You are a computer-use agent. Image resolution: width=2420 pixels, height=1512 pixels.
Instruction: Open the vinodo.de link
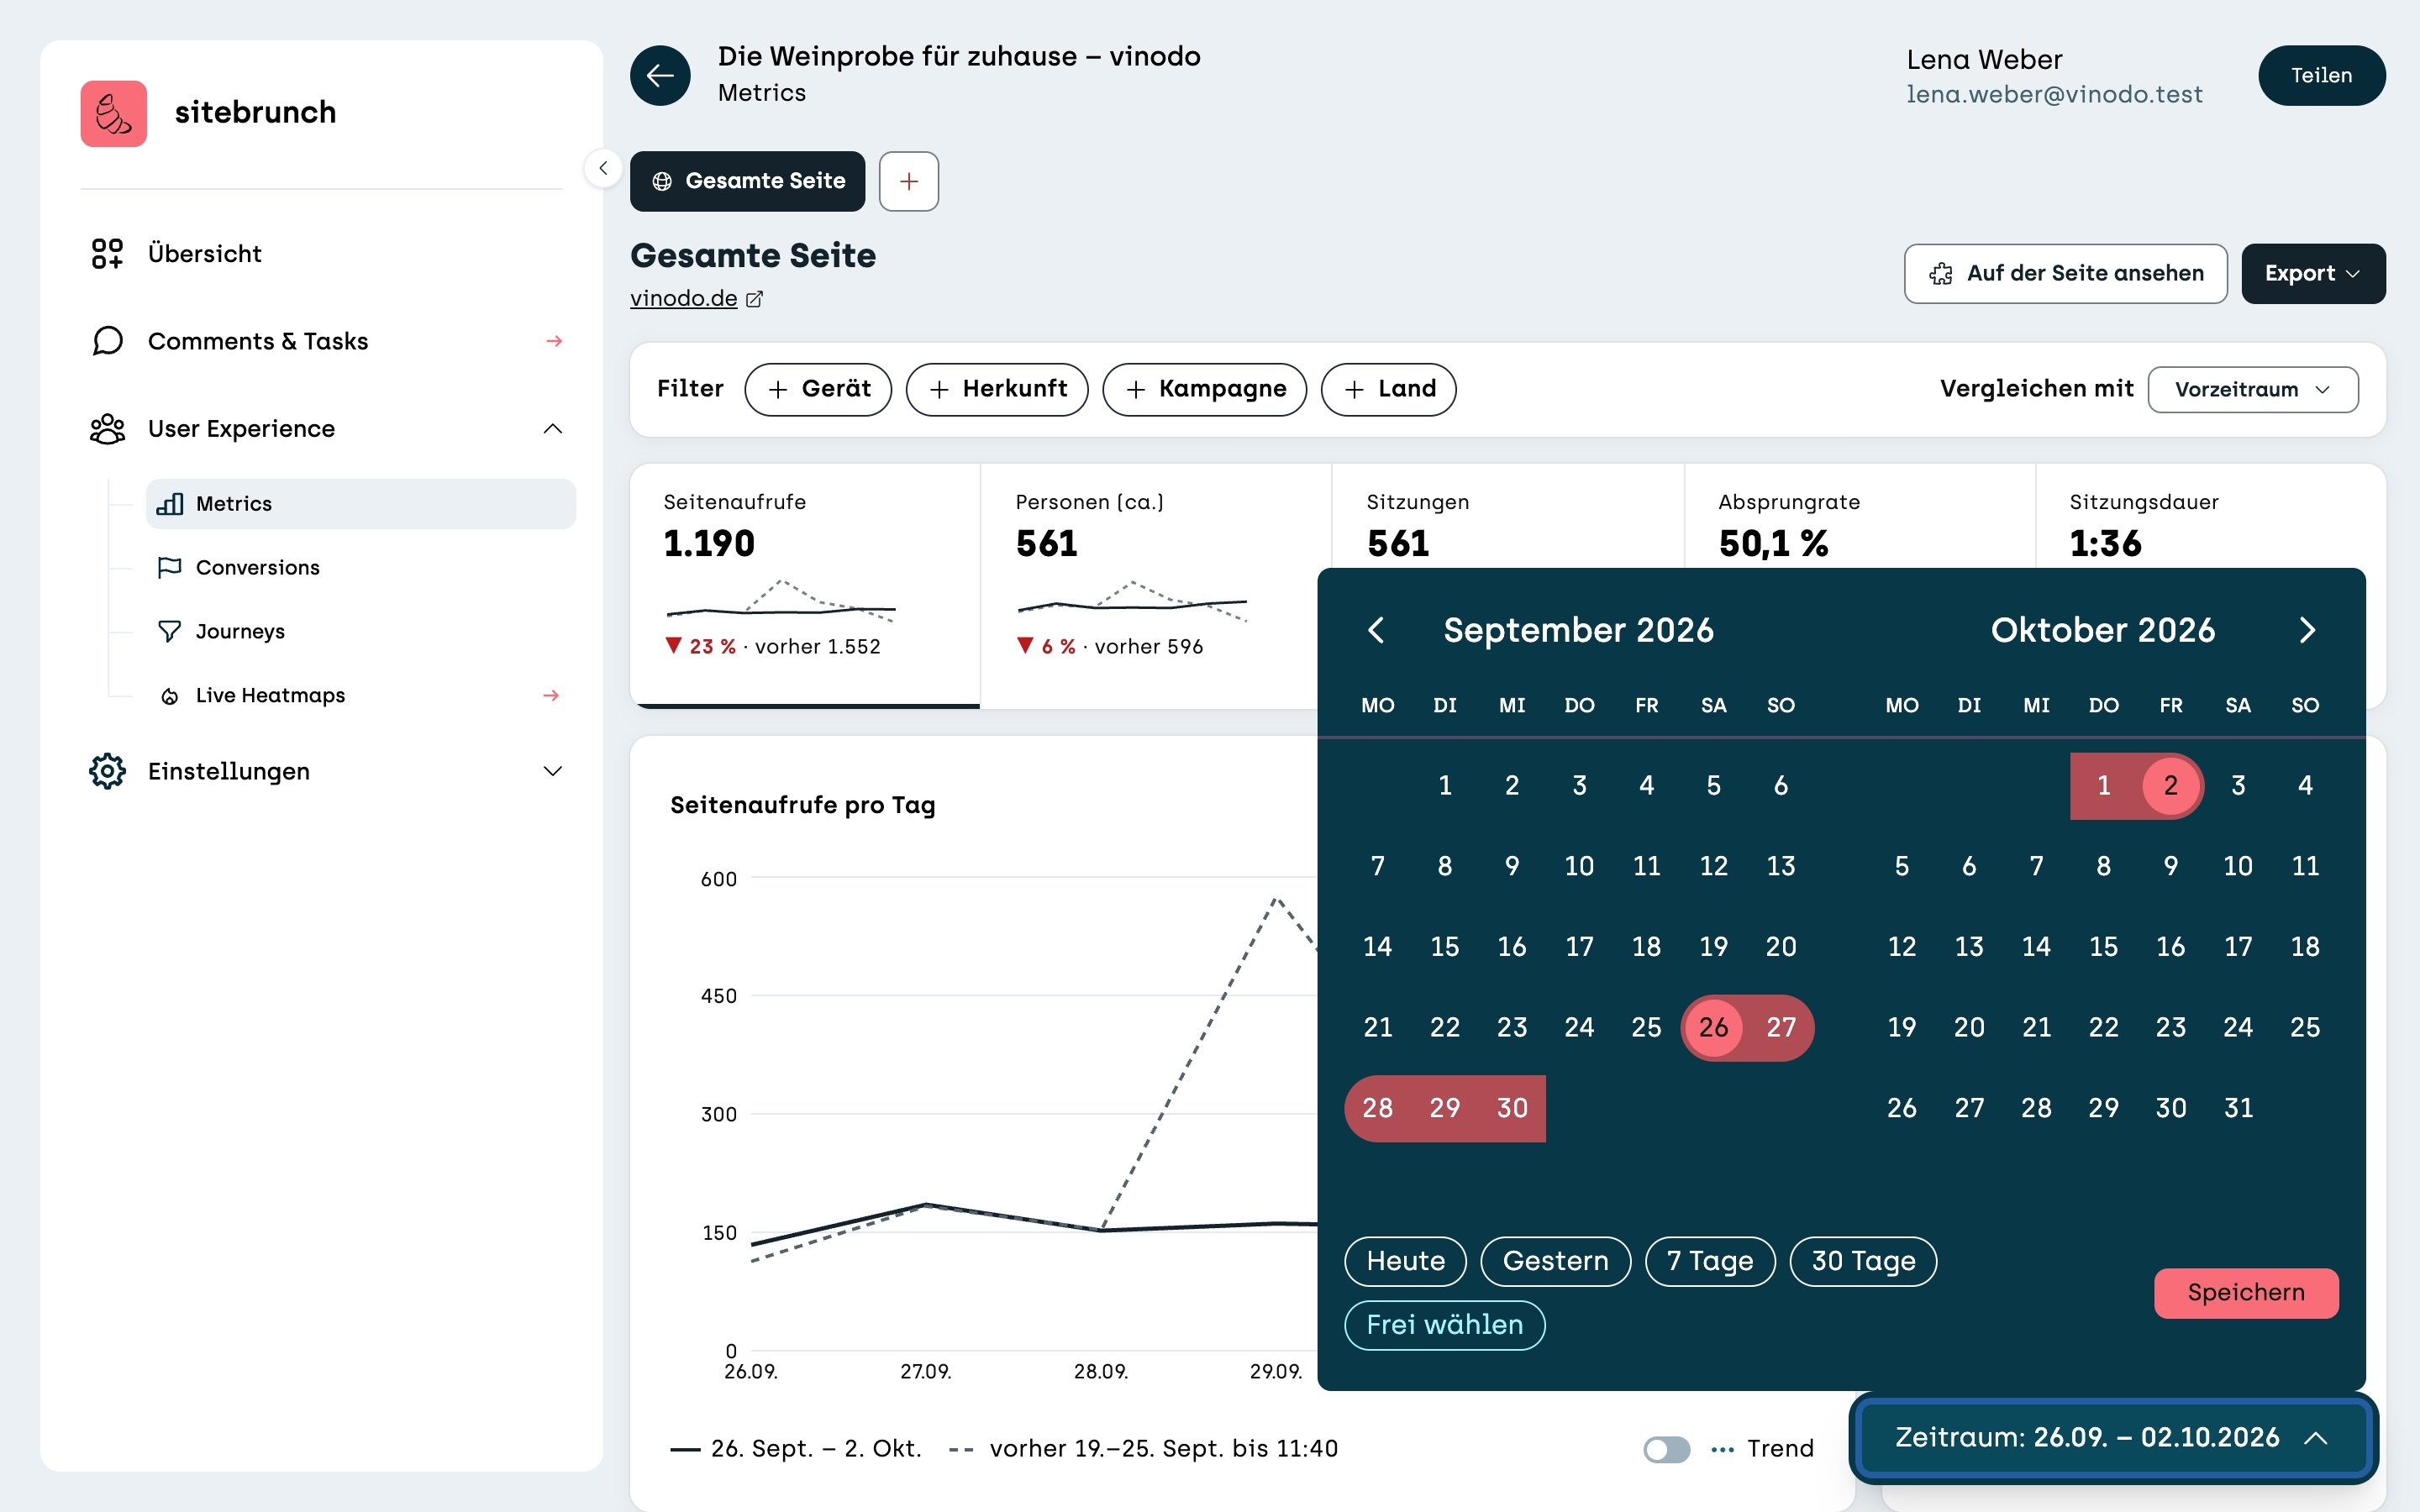[x=684, y=299]
